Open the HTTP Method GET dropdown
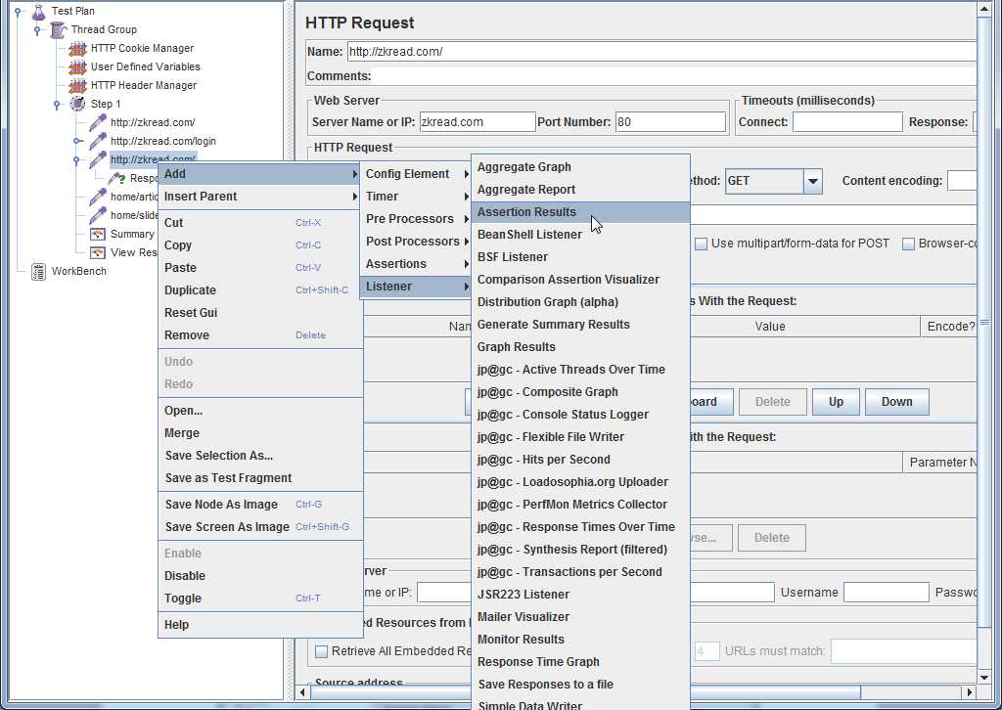Viewport: 1002px width, 710px height. pos(812,181)
